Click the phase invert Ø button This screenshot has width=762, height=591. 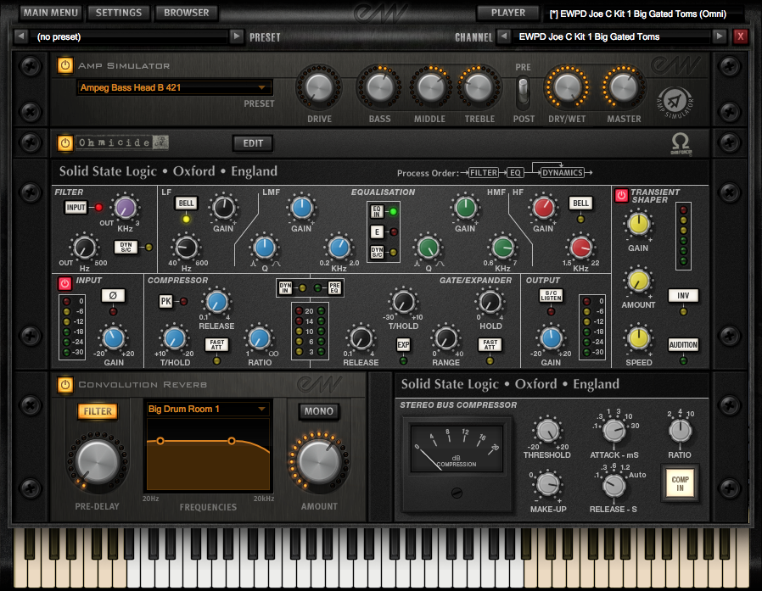112,295
